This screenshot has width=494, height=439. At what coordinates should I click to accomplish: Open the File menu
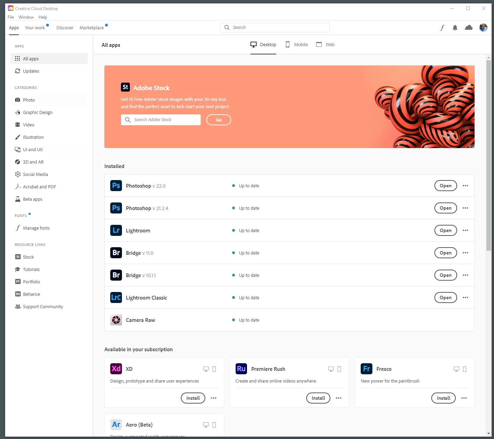click(11, 17)
